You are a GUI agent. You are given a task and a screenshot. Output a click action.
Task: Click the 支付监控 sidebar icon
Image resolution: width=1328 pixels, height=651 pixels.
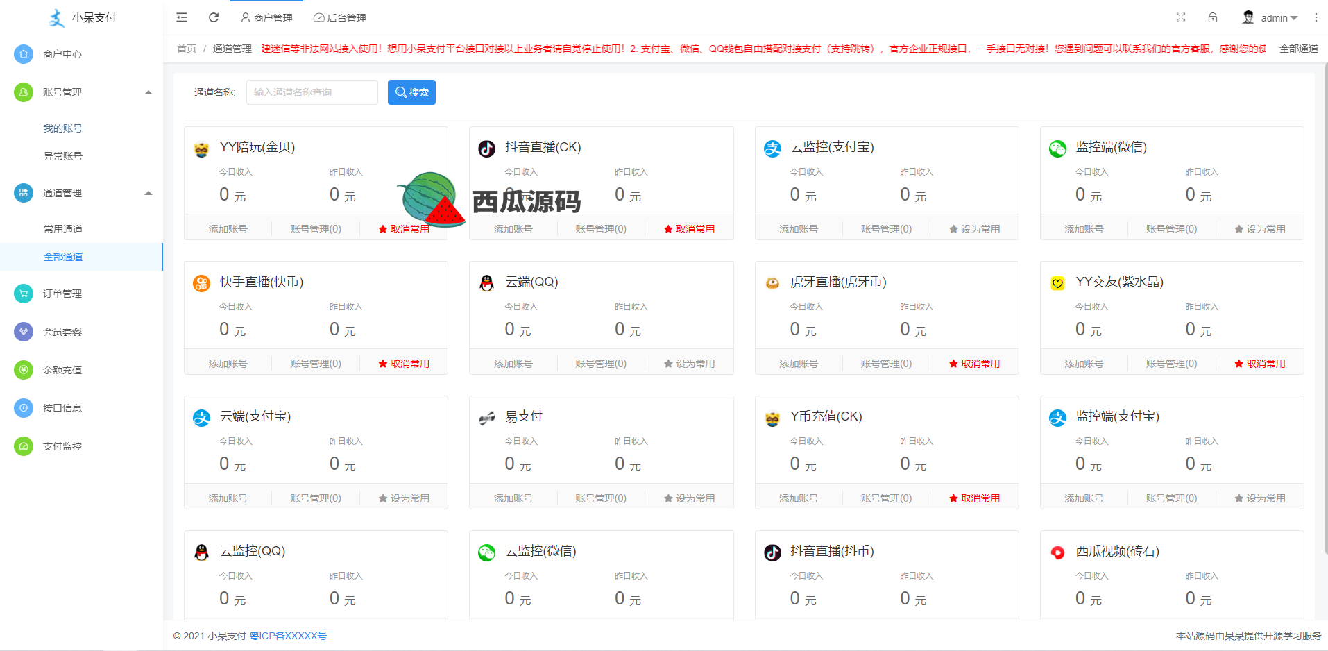click(24, 446)
